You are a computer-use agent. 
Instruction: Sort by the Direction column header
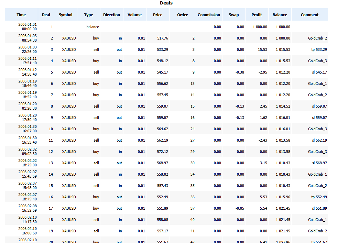[111, 14]
